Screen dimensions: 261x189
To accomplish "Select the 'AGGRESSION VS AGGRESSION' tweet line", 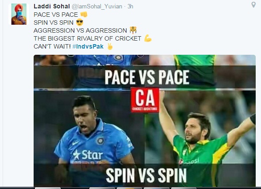I will (x=80, y=30).
